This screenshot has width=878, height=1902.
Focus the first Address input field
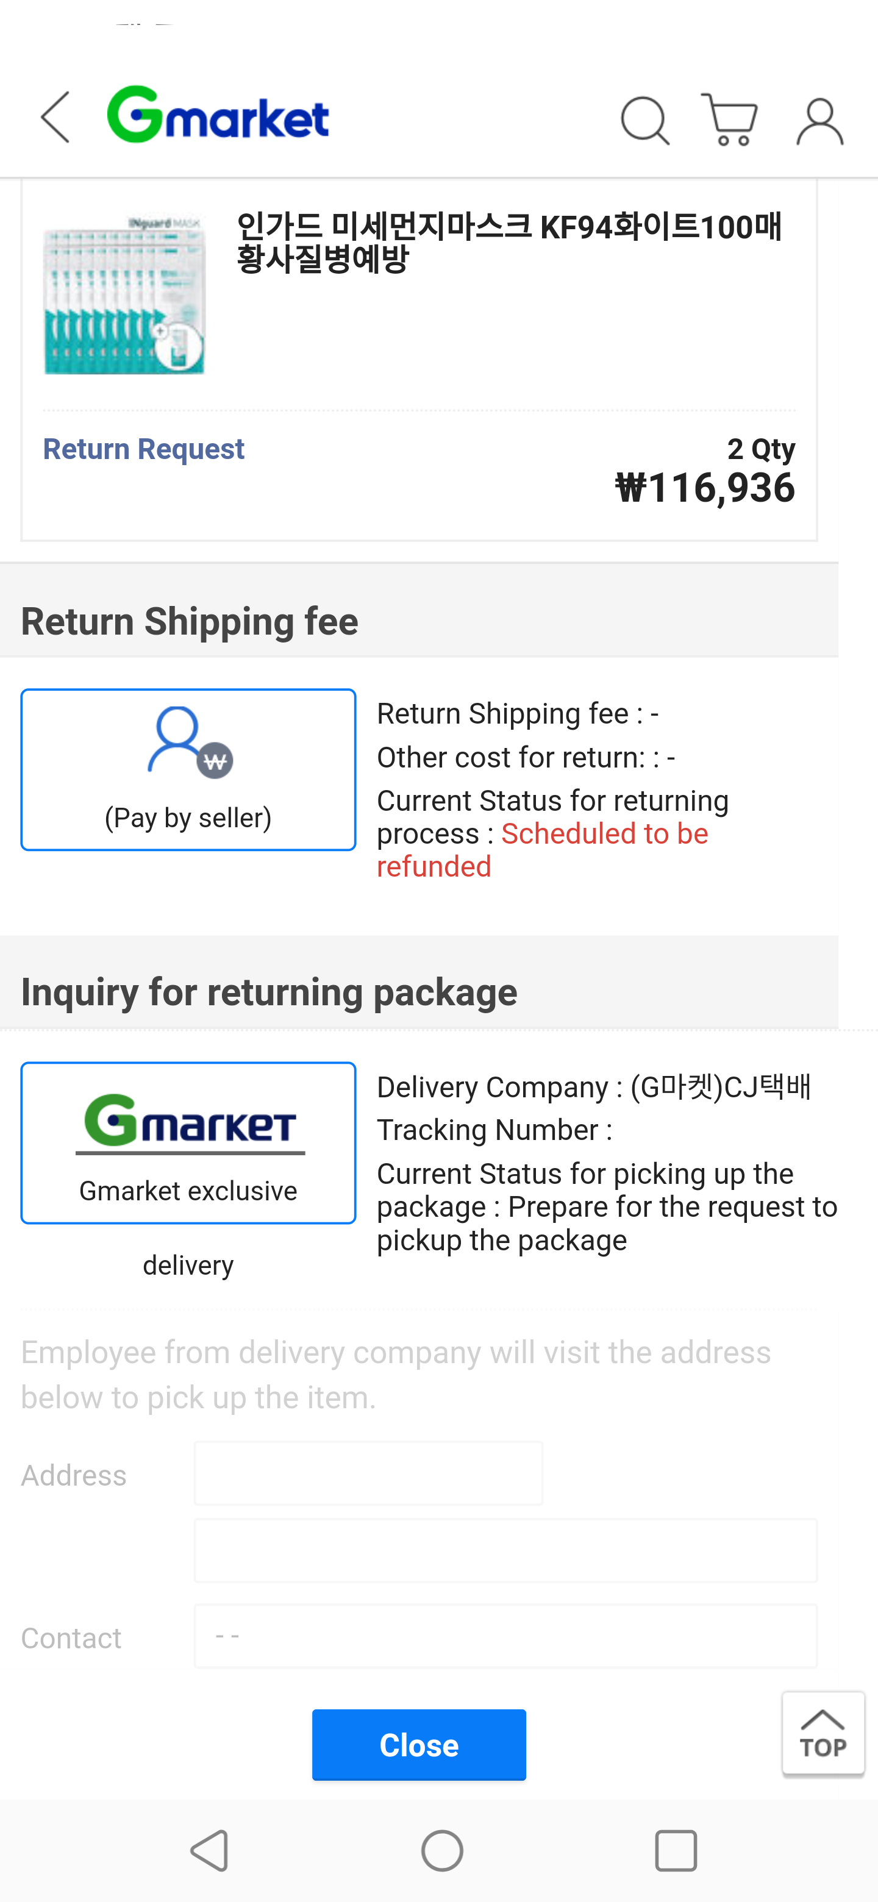pyautogui.click(x=368, y=1473)
